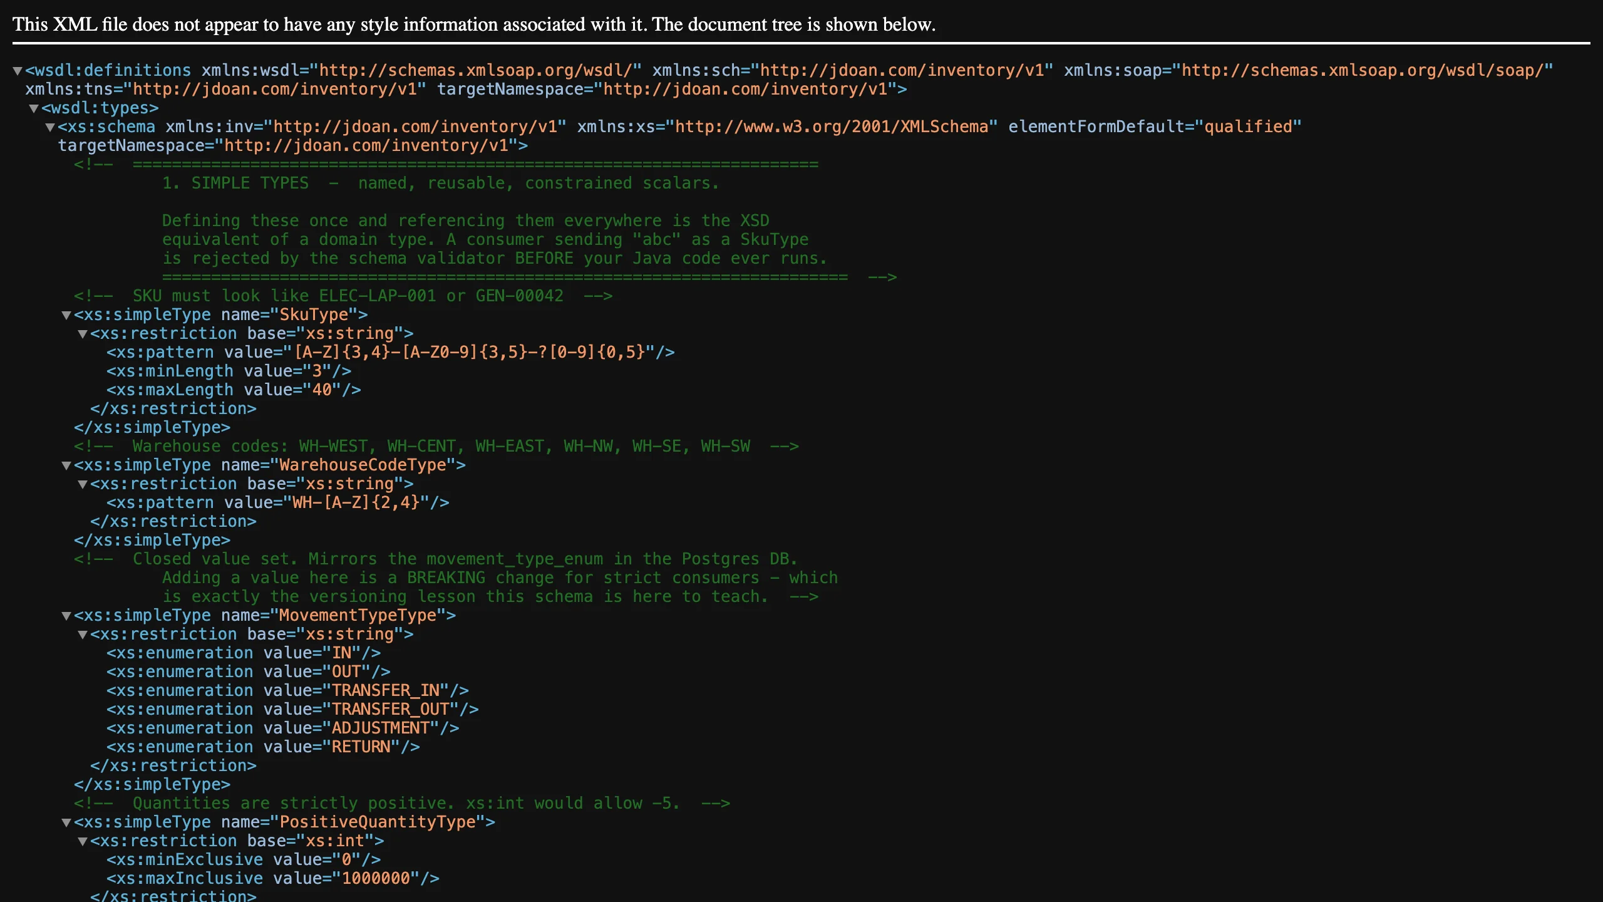This screenshot has height=902, width=1603.
Task: Click the maxLength value="40" line
Action: (234, 390)
